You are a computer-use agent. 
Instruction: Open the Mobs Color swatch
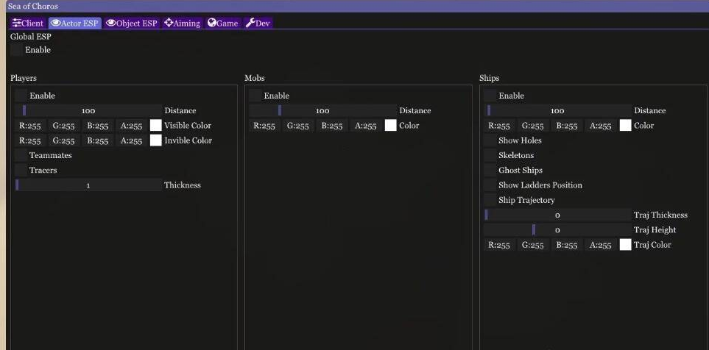[x=391, y=126]
